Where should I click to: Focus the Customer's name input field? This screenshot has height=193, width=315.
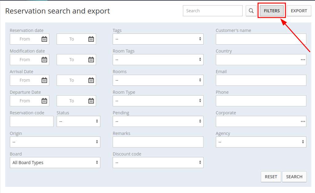click(261, 39)
